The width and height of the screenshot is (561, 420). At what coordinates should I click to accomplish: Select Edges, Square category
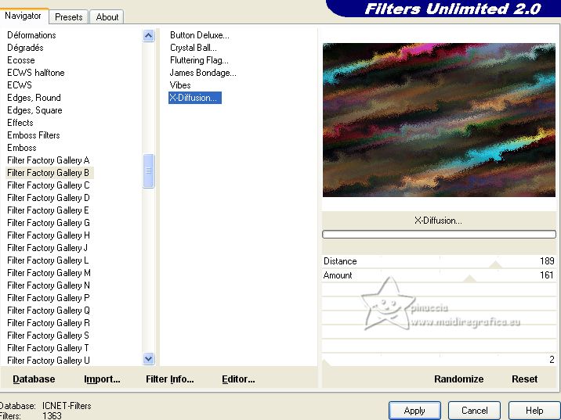(x=34, y=110)
